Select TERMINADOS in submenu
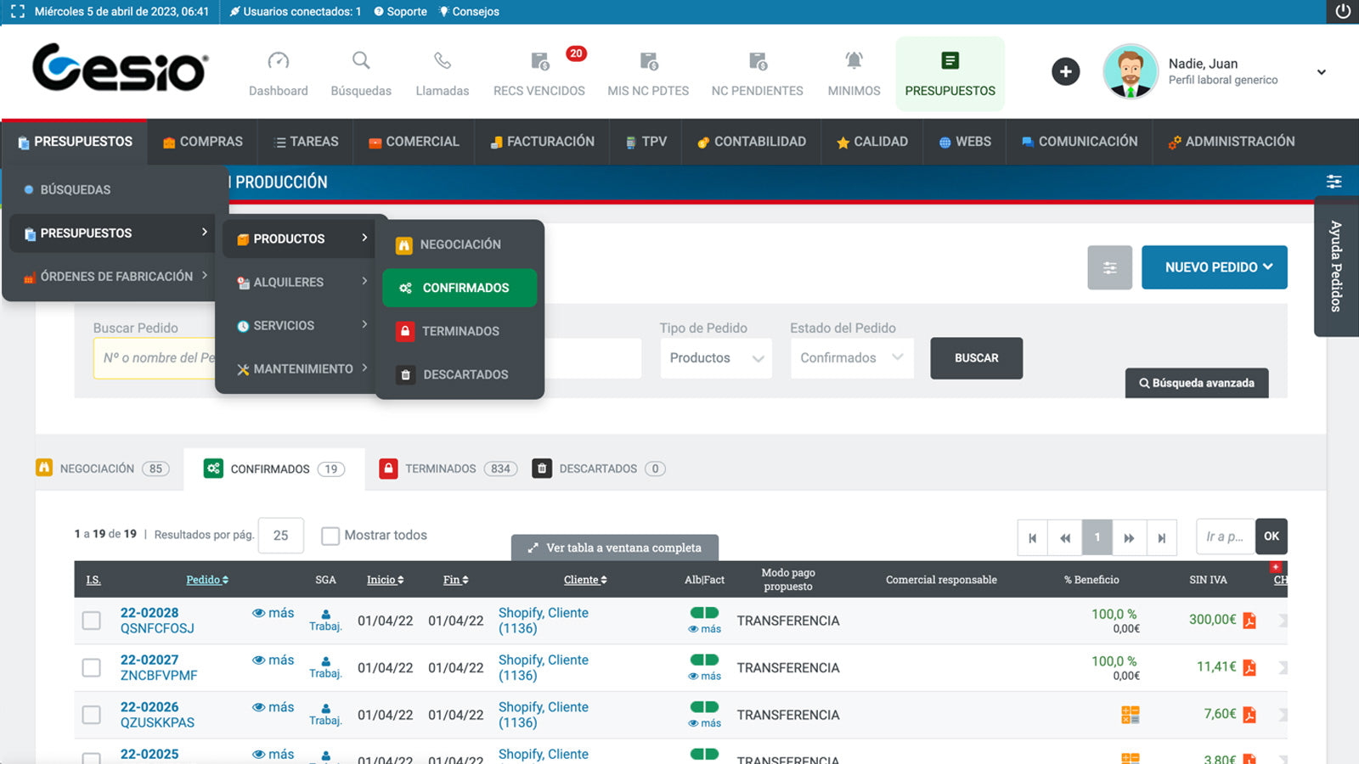This screenshot has height=764, width=1359. (x=460, y=331)
